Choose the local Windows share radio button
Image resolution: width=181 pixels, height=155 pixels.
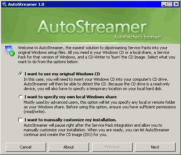coord(21,97)
